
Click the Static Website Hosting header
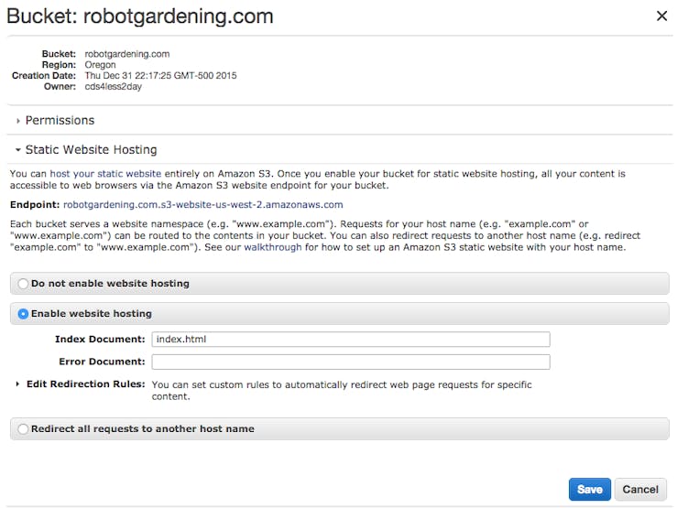click(91, 149)
